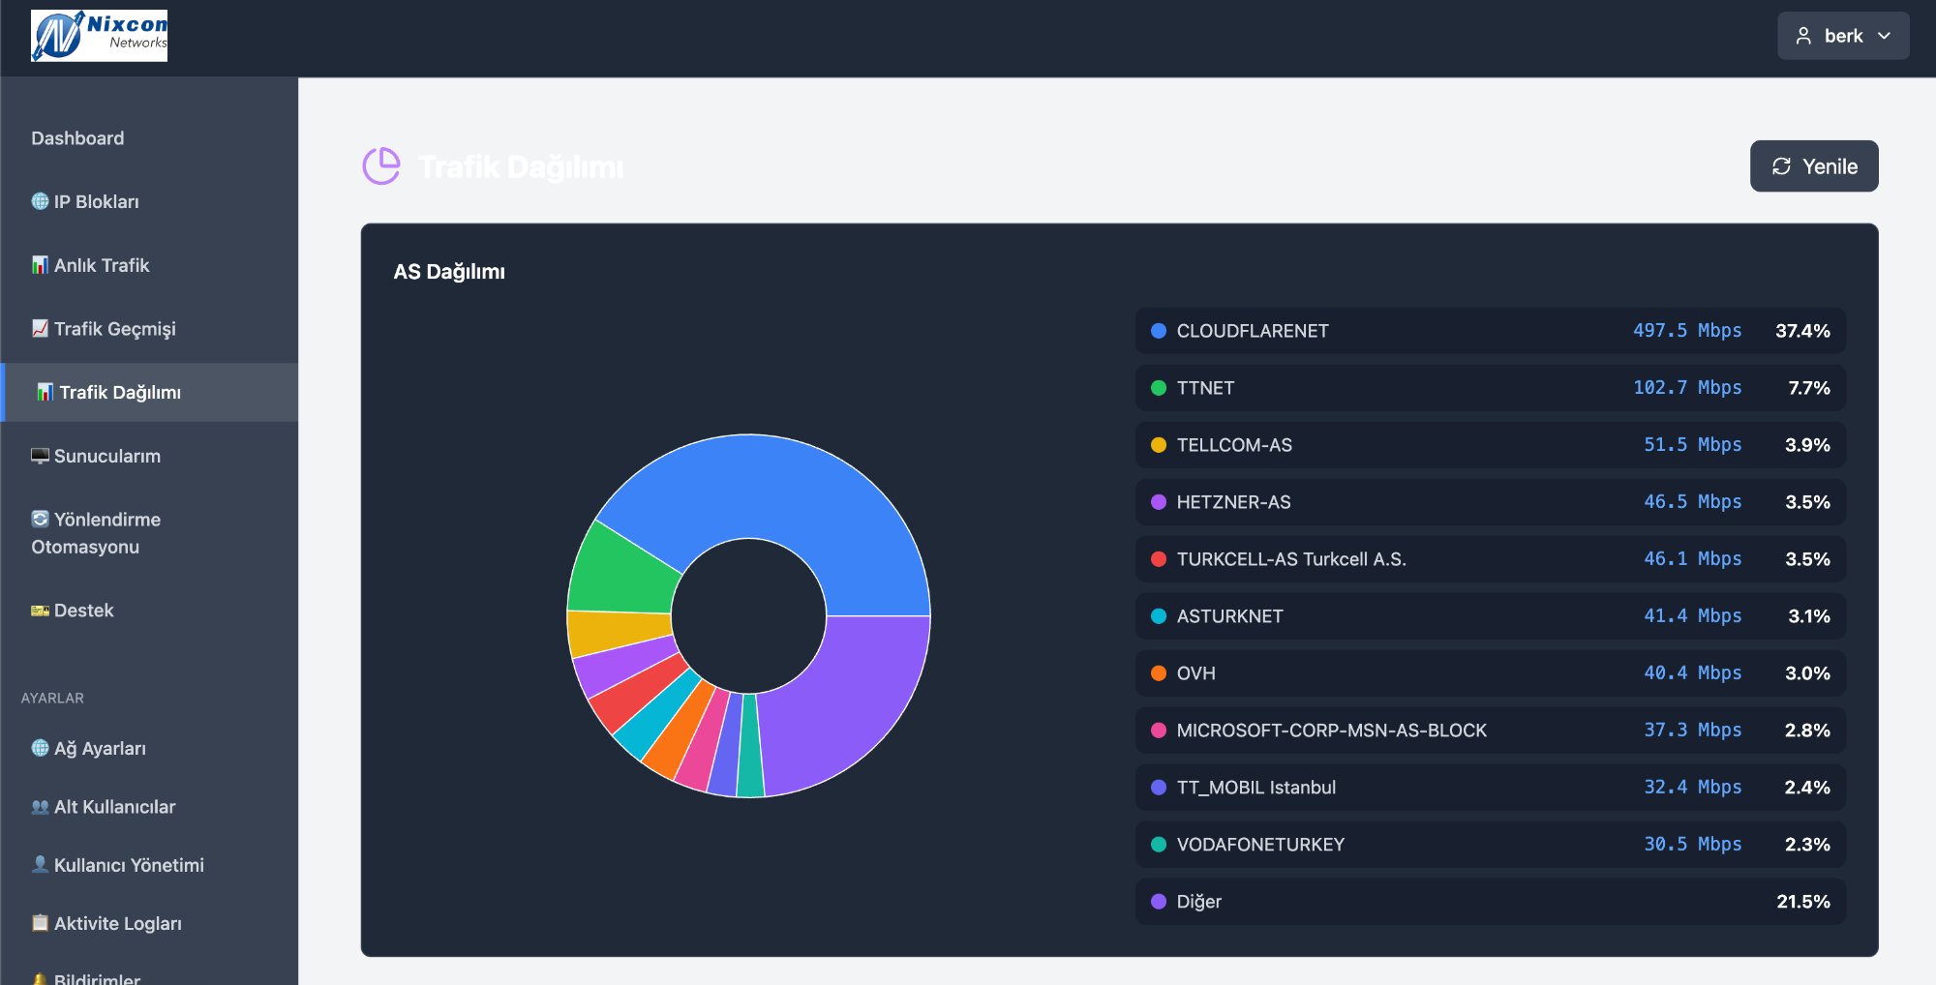Click the Anlık Trafik chart icon

(x=40, y=265)
